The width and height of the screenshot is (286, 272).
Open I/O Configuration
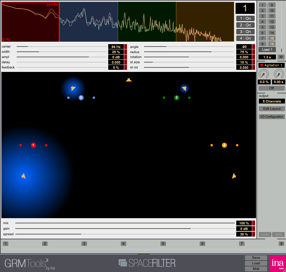(272, 117)
